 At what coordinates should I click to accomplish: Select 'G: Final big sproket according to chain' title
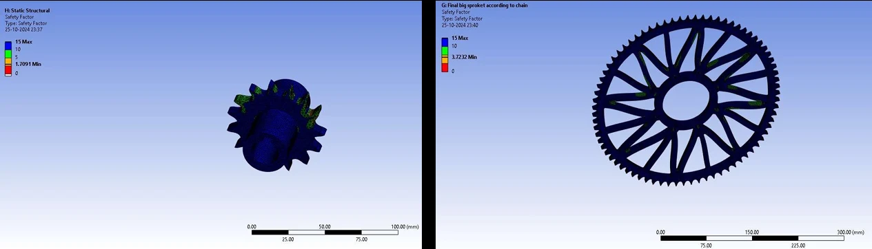484,6
